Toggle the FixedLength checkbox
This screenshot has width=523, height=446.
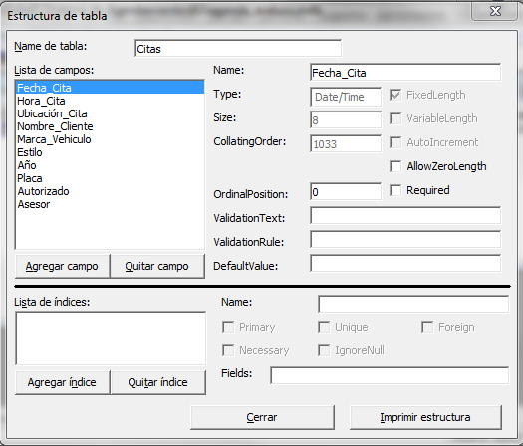(x=395, y=95)
